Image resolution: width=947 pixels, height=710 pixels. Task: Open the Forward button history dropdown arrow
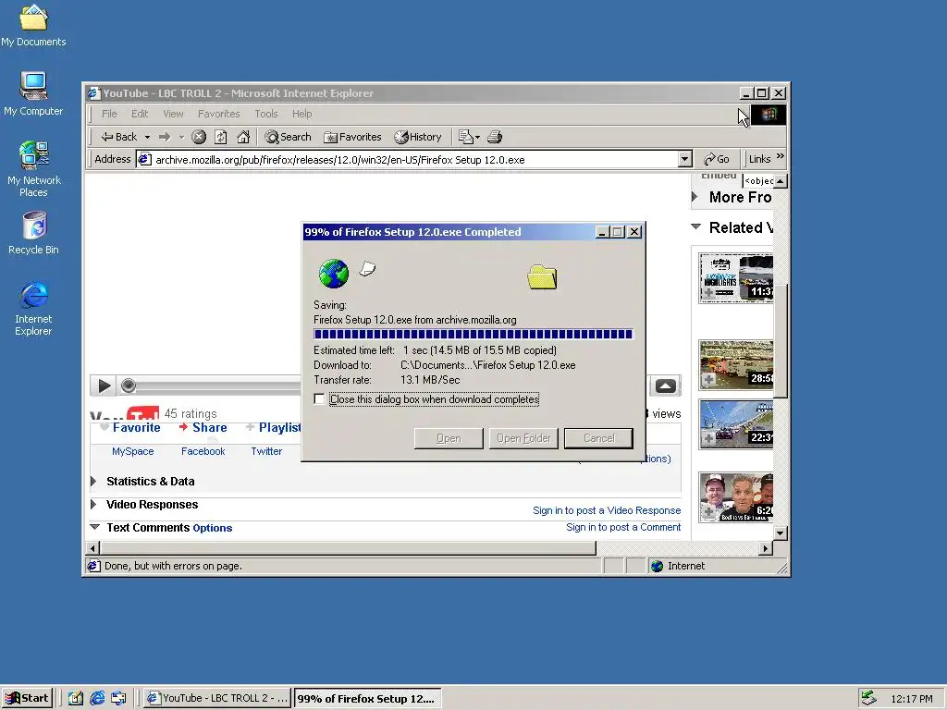[x=181, y=137]
